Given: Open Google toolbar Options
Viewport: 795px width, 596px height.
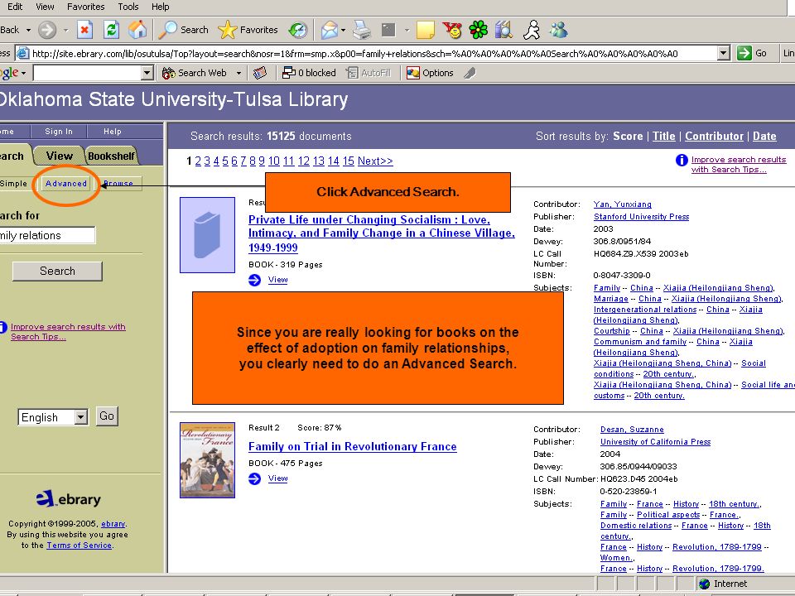Looking at the screenshot, I should tap(430, 73).
